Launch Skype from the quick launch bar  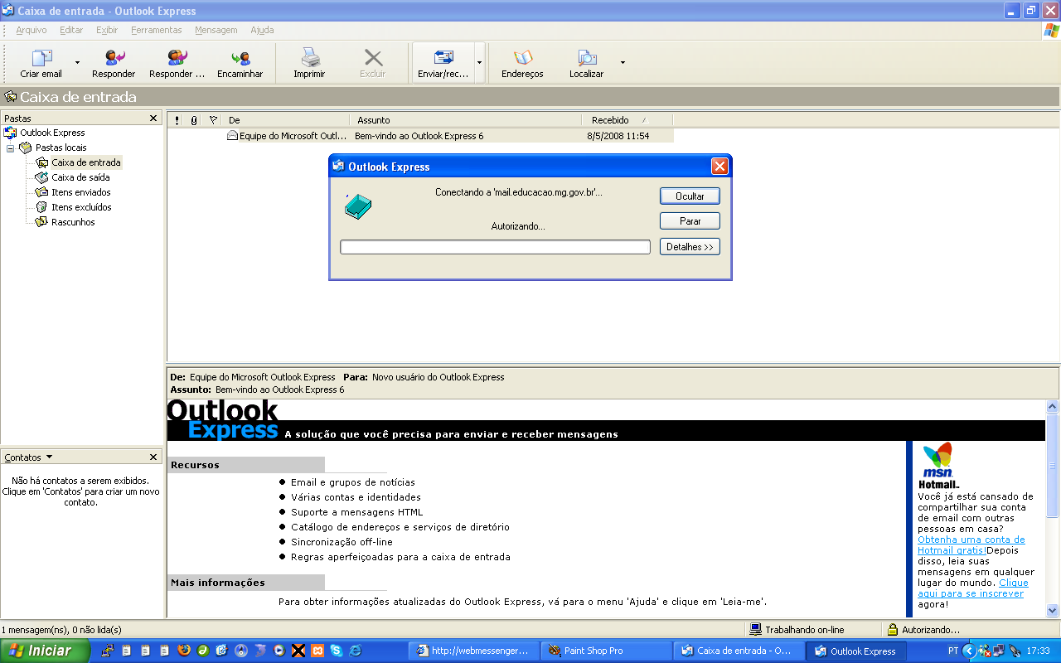coord(336,651)
